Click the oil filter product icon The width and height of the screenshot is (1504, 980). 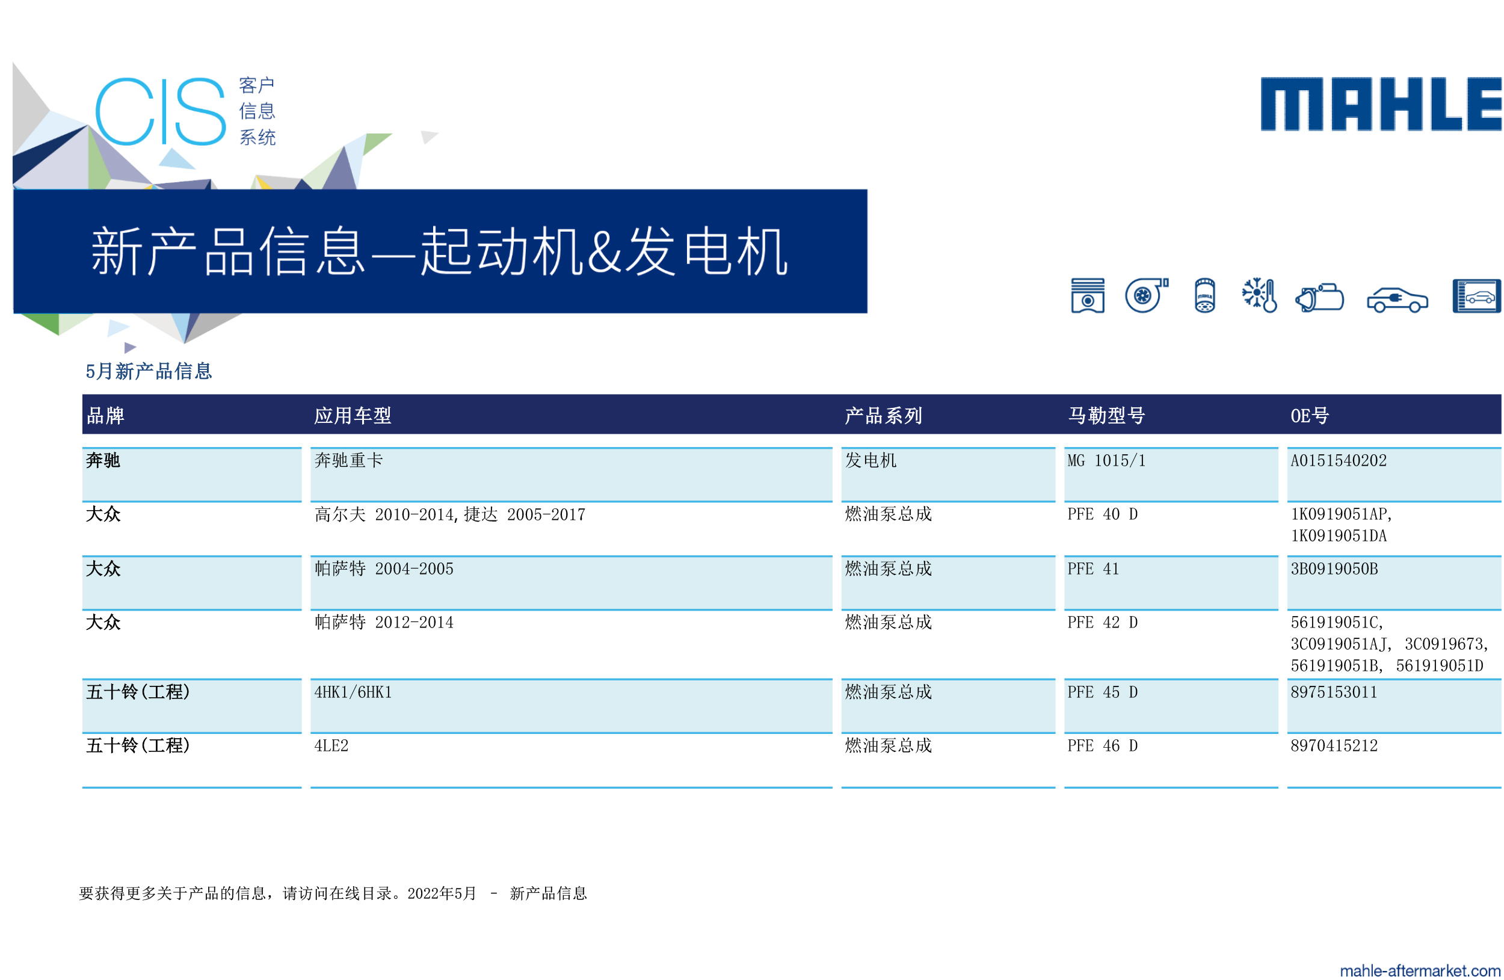1204,295
